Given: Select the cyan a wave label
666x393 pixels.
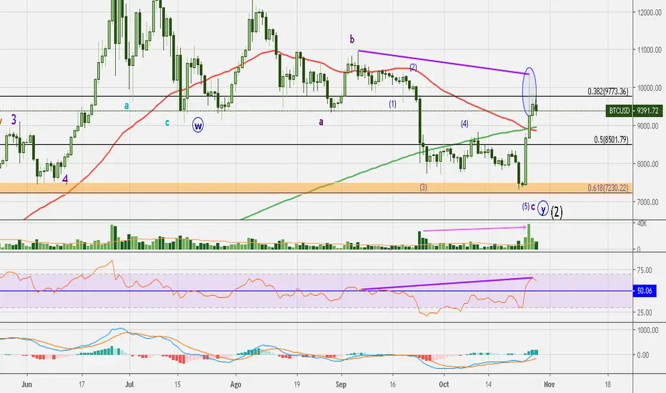Looking at the screenshot, I should pyautogui.click(x=126, y=106).
